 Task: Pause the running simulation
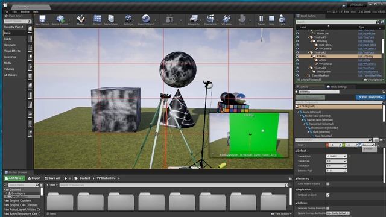[x=261, y=19]
